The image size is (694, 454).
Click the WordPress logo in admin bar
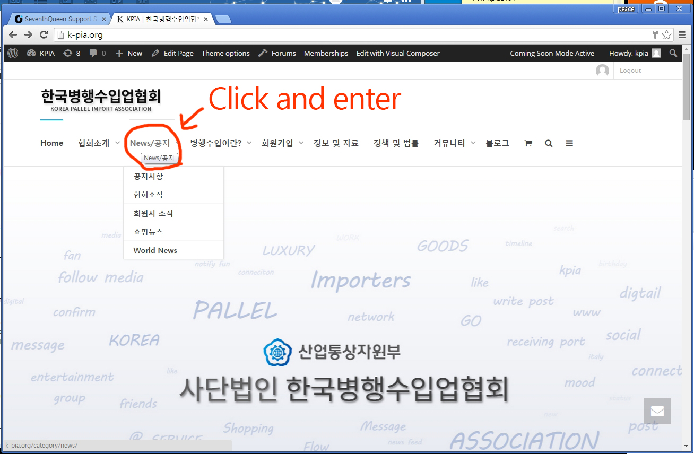[x=13, y=53]
